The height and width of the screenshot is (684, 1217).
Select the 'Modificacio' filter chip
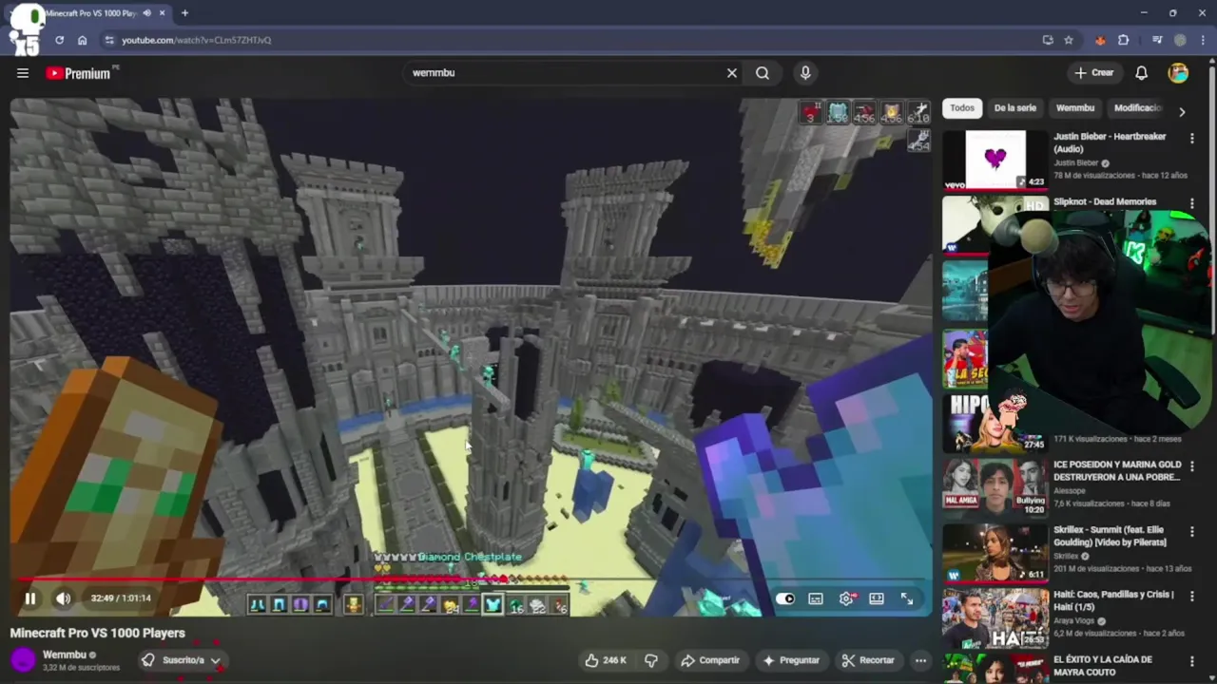(1138, 108)
